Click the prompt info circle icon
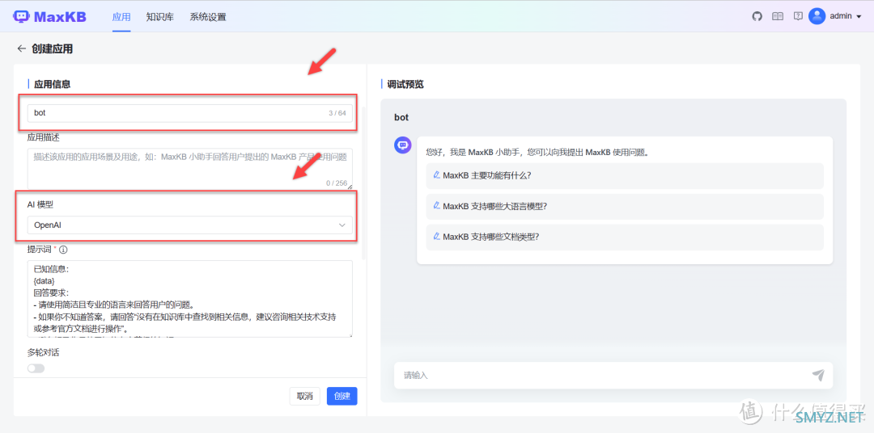The height and width of the screenshot is (433, 874). (63, 250)
